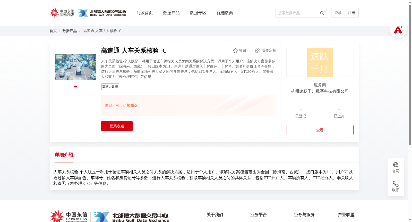Click the 联系 phone icon
The height and width of the screenshot is (222, 412).
coord(396,184)
